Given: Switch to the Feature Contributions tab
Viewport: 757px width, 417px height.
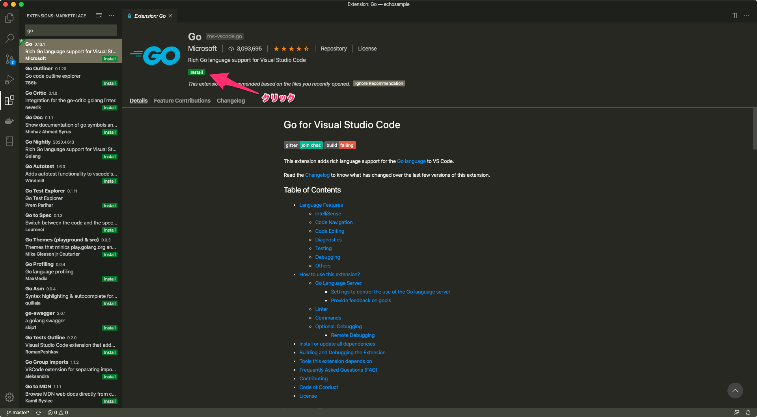Looking at the screenshot, I should (x=182, y=101).
